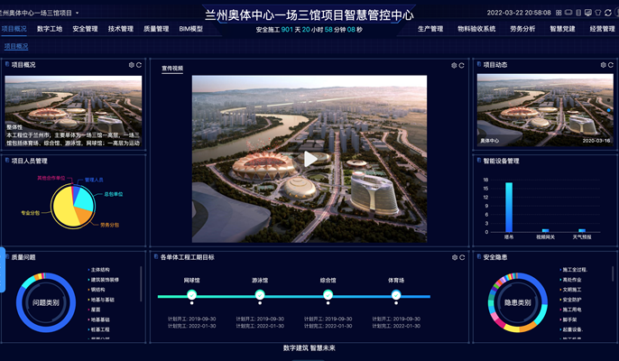Select the 游泳馆 timeline milestone
619x361 pixels.
pos(260,295)
